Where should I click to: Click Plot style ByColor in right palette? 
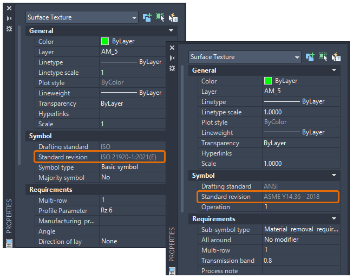point(301,122)
